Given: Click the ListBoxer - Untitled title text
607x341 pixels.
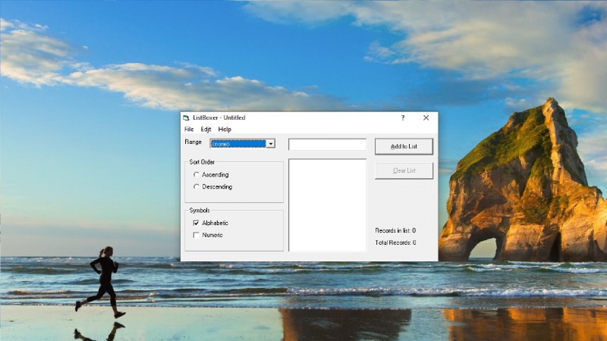Looking at the screenshot, I should pyautogui.click(x=219, y=117).
